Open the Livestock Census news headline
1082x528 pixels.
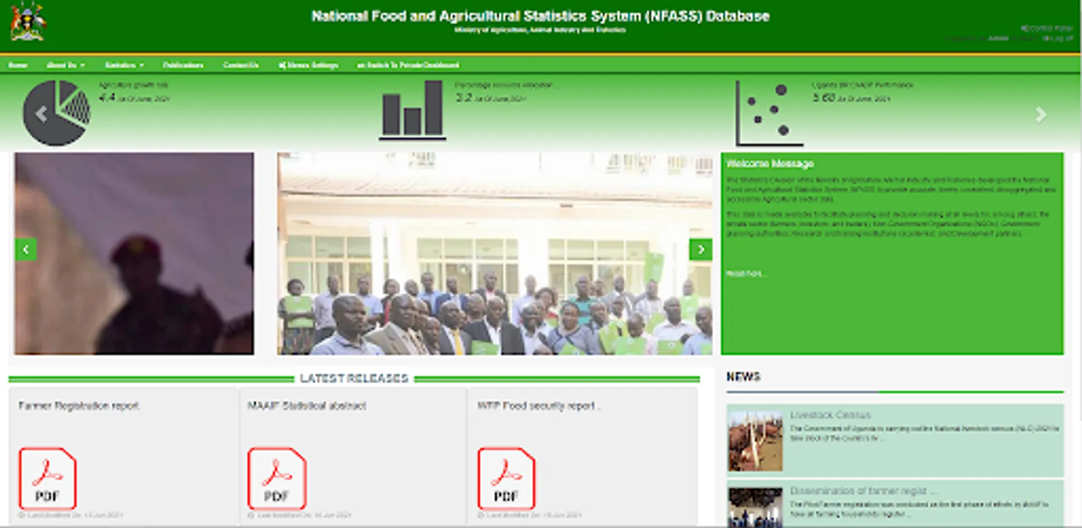pyautogui.click(x=830, y=415)
